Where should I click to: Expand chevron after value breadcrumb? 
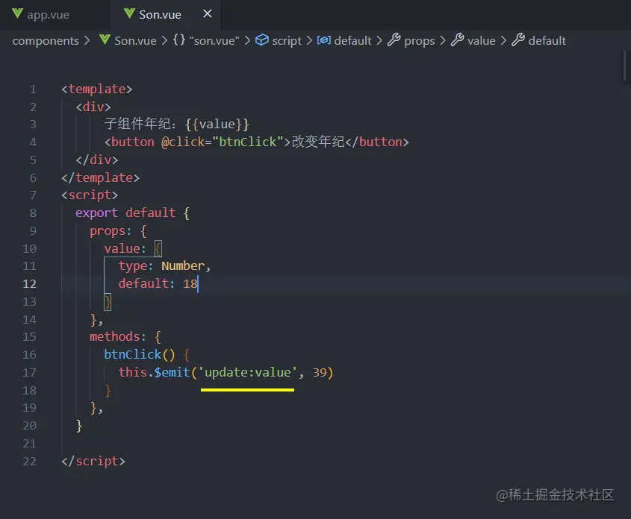click(503, 40)
